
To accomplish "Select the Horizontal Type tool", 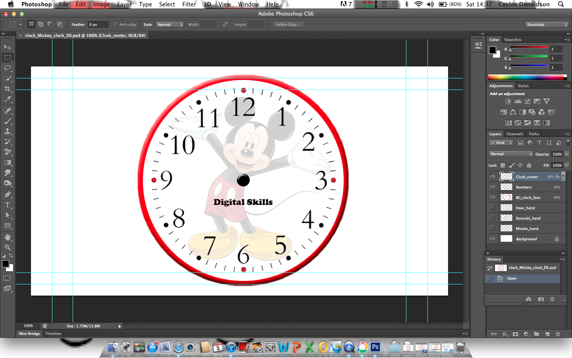I will [x=8, y=205].
